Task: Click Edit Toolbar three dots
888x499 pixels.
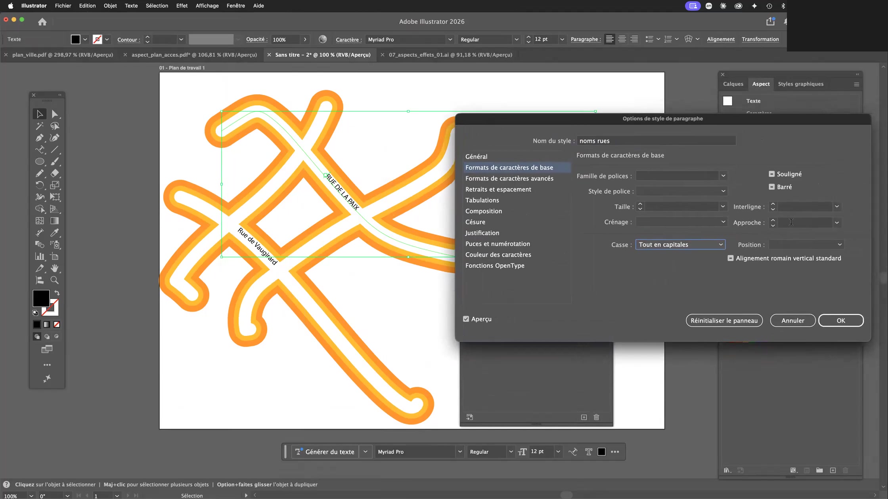Action: 47,365
